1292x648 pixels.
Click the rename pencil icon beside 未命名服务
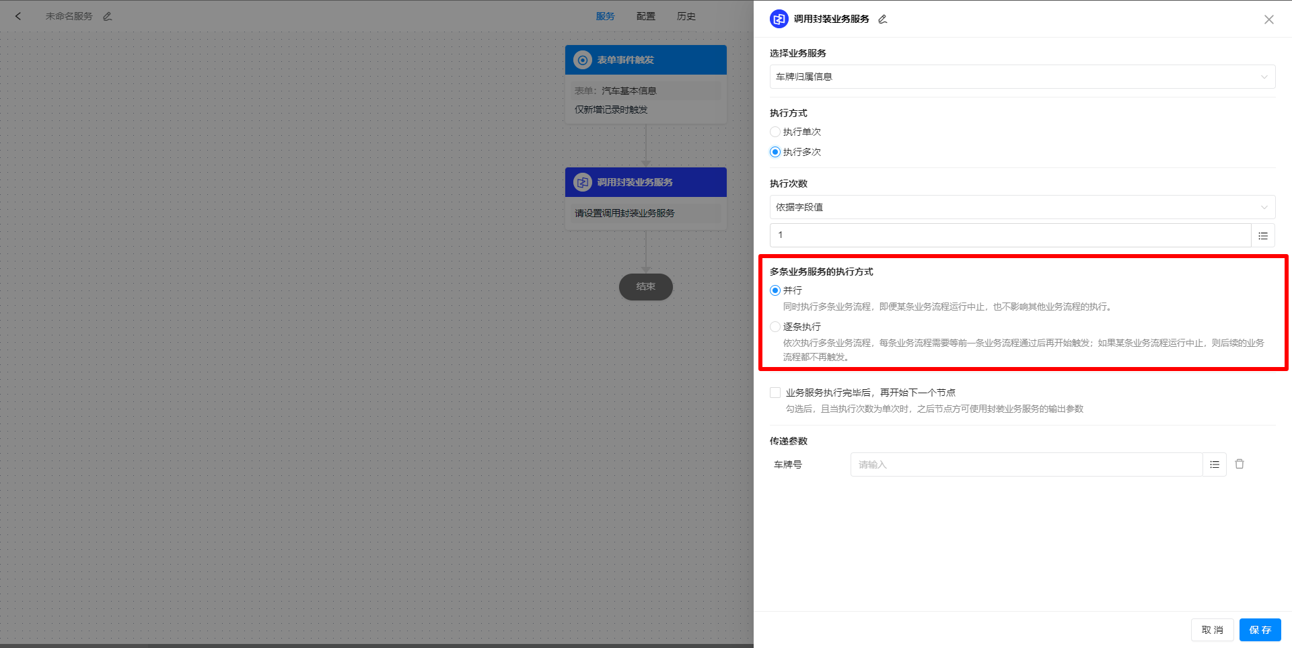[108, 16]
